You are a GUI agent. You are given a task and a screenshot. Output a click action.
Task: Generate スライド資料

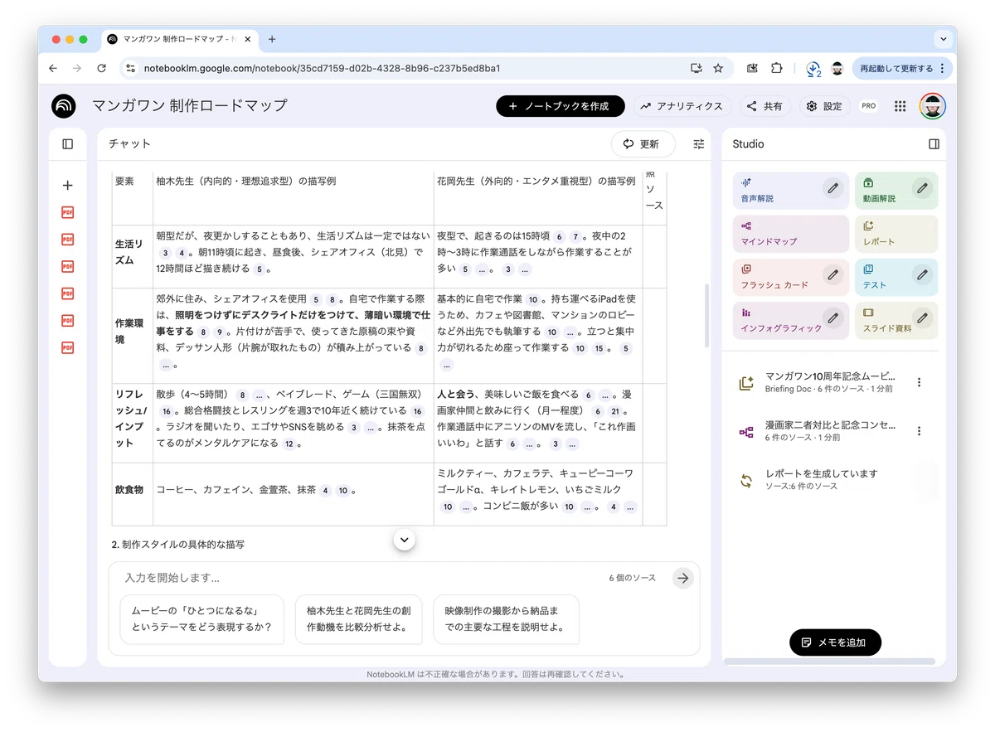tap(896, 319)
